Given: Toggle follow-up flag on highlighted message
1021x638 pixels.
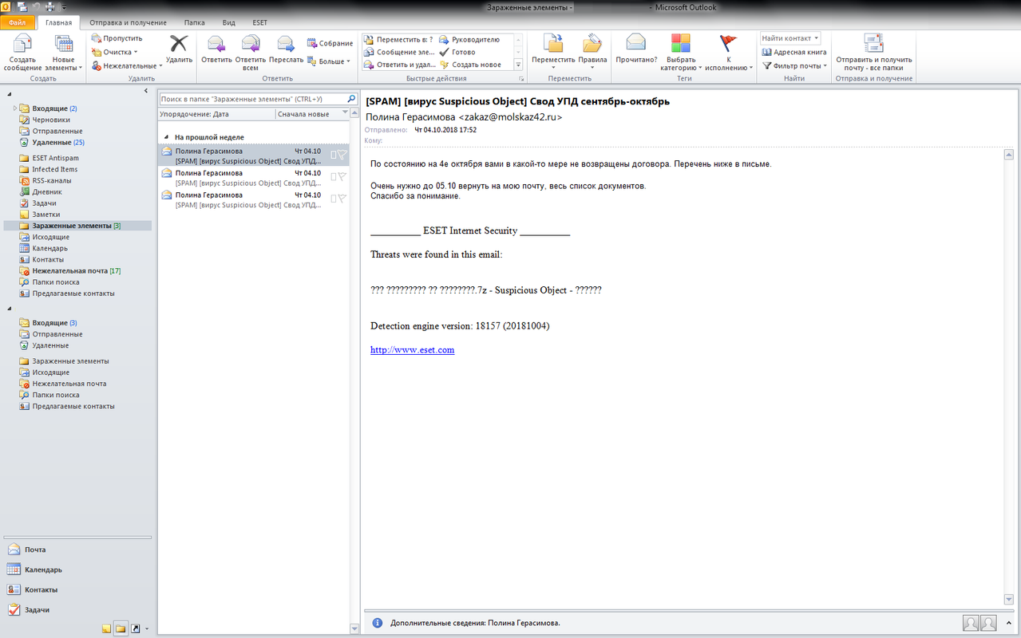Looking at the screenshot, I should [341, 156].
